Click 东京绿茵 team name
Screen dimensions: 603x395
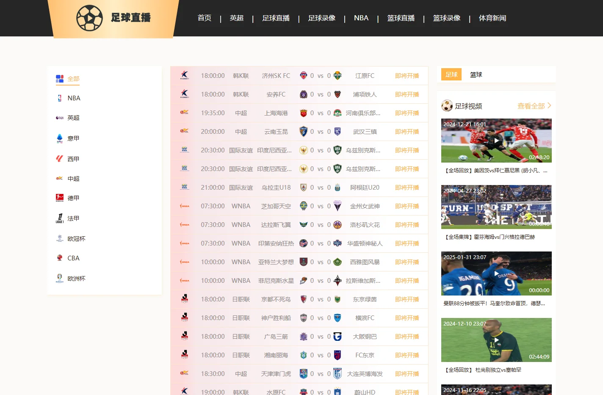[x=365, y=299]
